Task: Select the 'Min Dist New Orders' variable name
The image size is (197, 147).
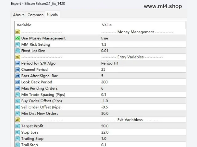Action: 40,113
